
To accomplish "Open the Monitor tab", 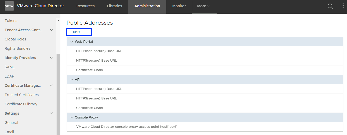I will pos(179,6).
